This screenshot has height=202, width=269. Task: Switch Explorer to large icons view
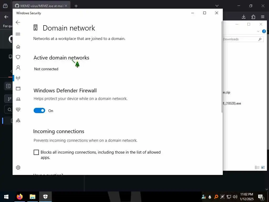pos(263,167)
